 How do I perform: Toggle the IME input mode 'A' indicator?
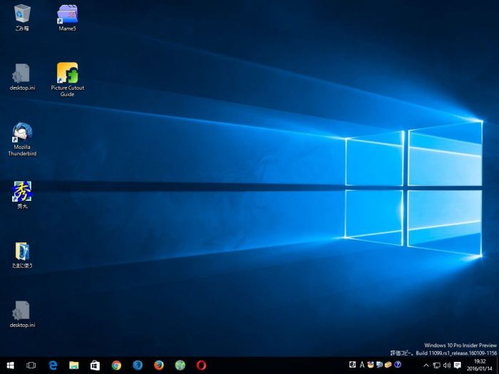362,365
